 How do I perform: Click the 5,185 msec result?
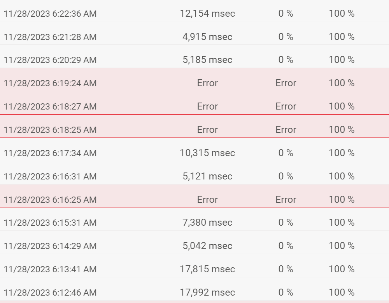tap(207, 60)
